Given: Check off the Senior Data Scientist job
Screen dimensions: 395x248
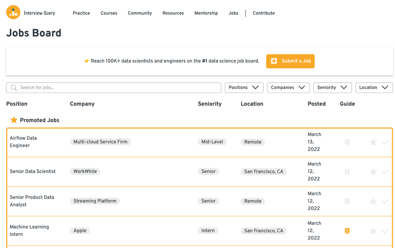Looking at the screenshot, I should pyautogui.click(x=385, y=172).
